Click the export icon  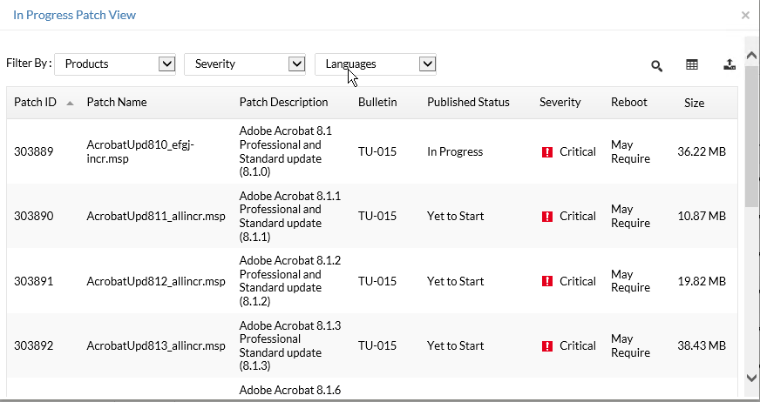coord(729,64)
